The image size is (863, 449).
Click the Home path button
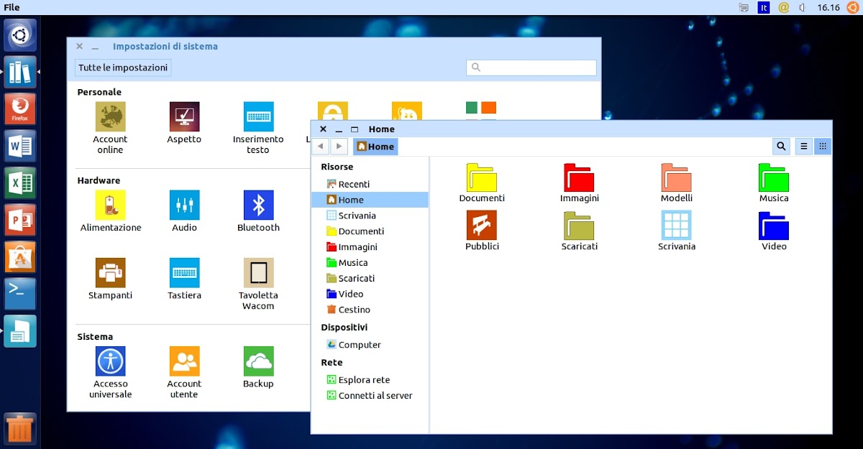[375, 147]
